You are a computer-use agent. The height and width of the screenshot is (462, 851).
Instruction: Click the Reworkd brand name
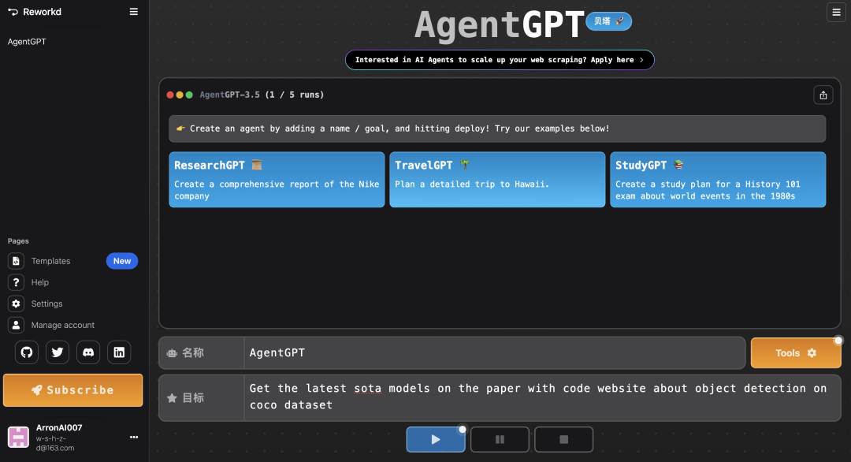click(x=43, y=12)
